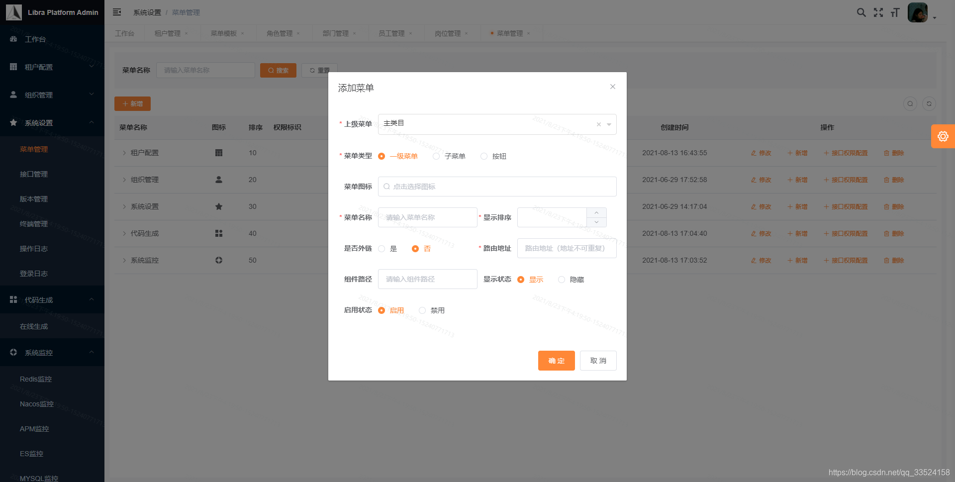
Task: Select 隐藏 for the 显示状态 option
Action: click(562, 279)
